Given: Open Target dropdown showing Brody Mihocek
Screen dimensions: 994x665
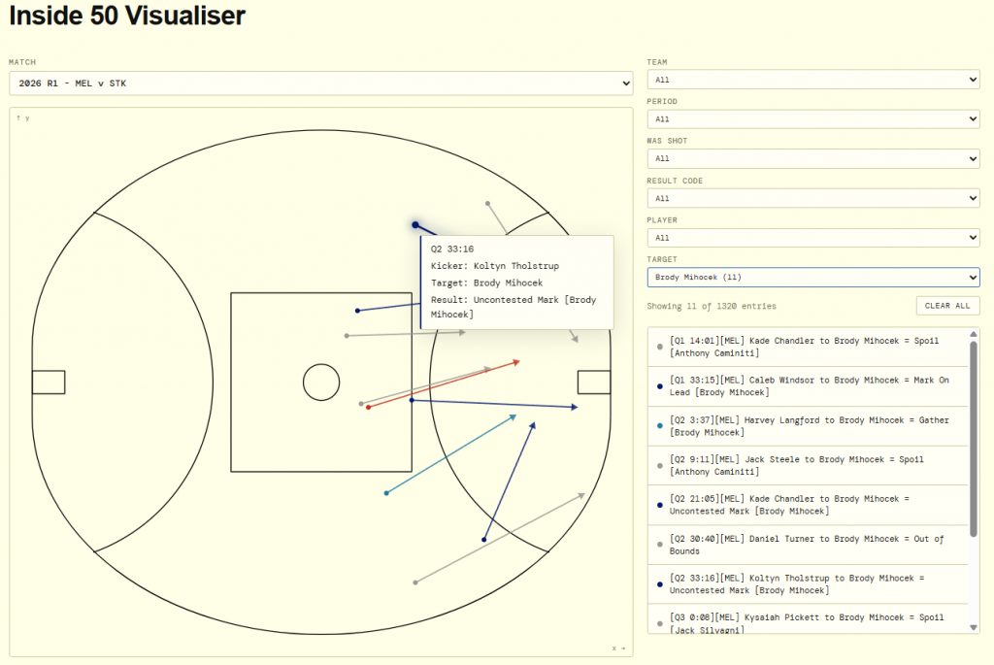Looking at the screenshot, I should coord(812,278).
